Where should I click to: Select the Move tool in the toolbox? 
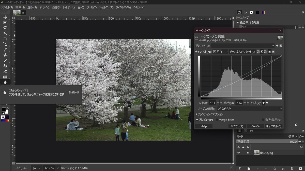coord(5,17)
